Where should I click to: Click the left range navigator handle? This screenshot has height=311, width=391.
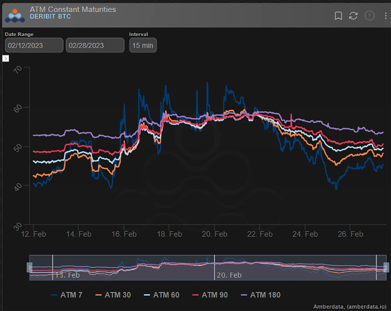point(29,267)
